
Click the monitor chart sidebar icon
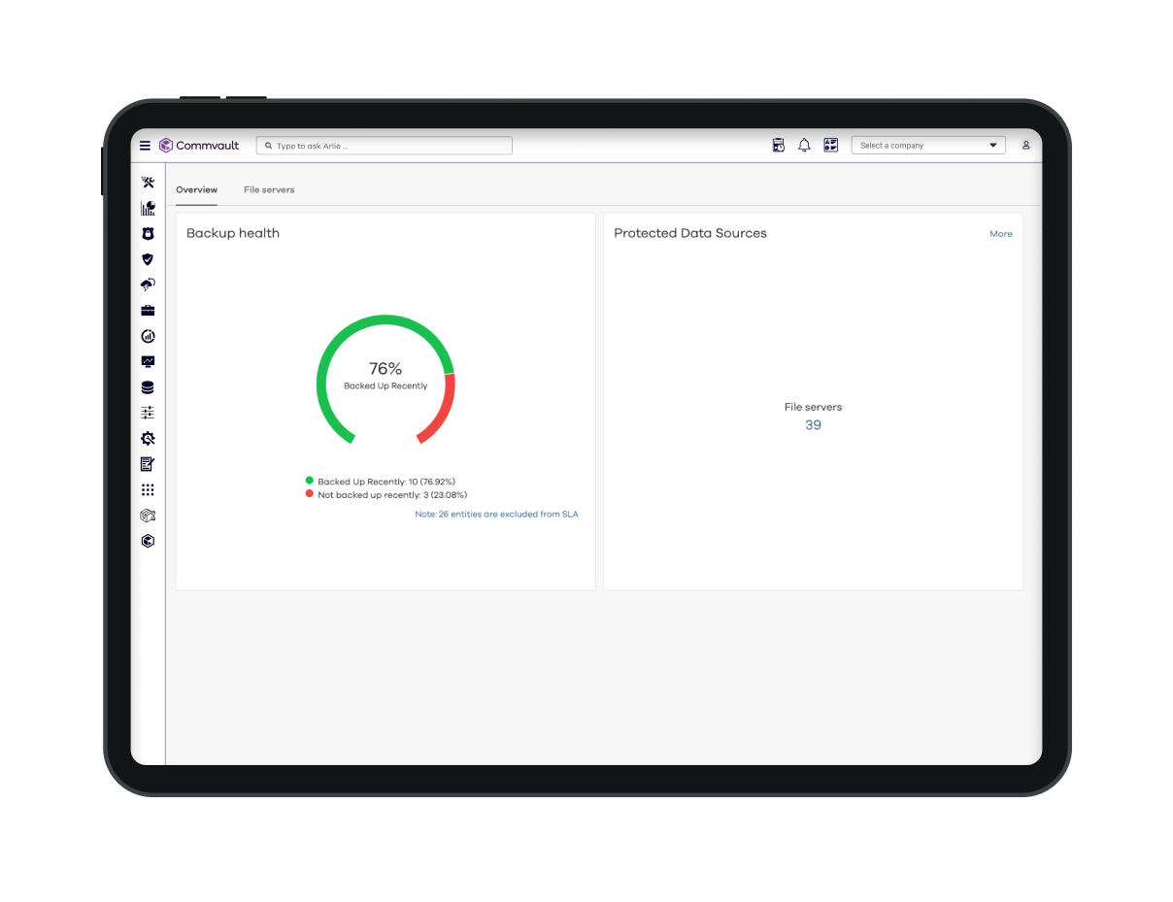coord(148,362)
